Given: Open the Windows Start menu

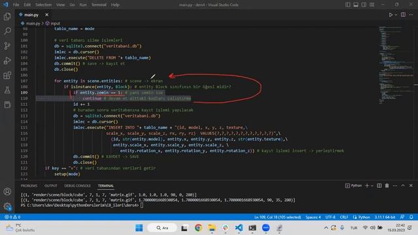Looking at the screenshot, I should point(139,228).
